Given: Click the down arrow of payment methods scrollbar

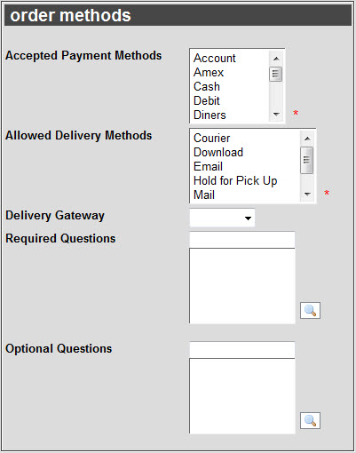Looking at the screenshot, I should pos(276,114).
